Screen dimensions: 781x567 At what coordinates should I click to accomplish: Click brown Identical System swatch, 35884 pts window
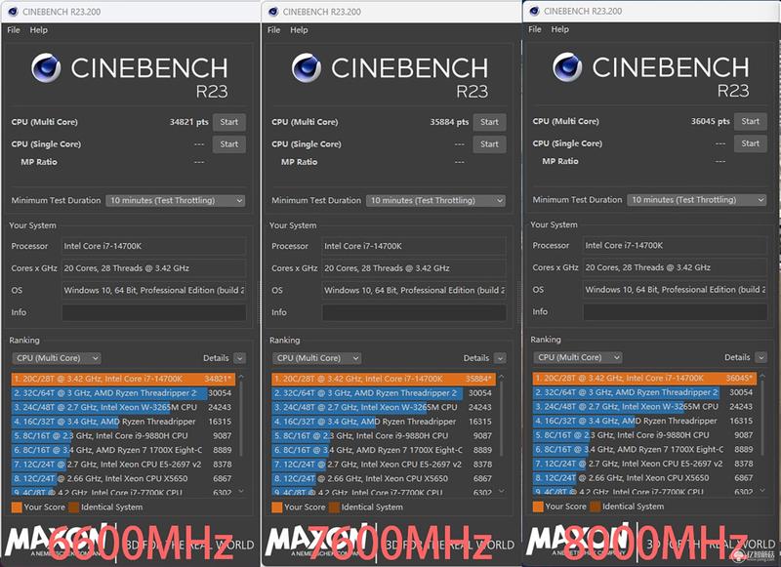[x=334, y=507]
